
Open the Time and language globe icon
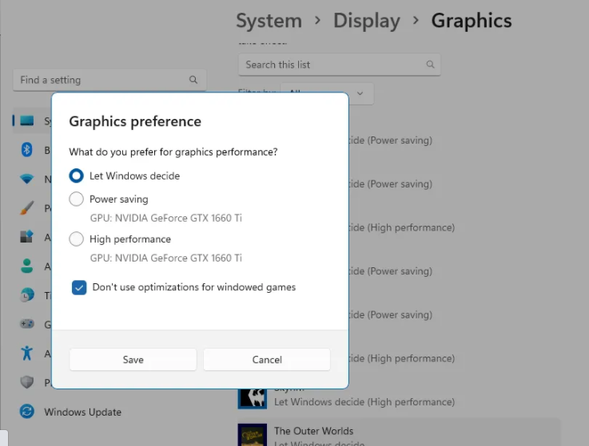coord(26,295)
